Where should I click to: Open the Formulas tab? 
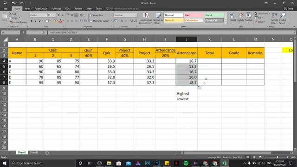[56, 8]
